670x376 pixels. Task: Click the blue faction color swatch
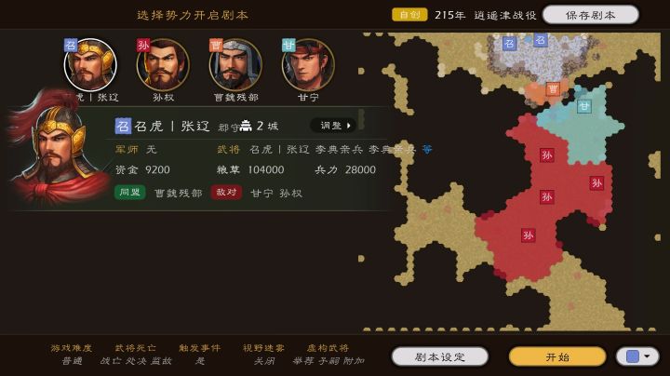(x=633, y=356)
